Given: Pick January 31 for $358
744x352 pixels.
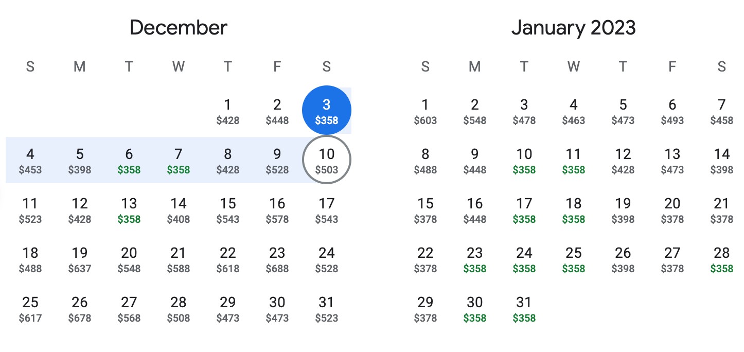Looking at the screenshot, I should pyautogui.click(x=524, y=308).
